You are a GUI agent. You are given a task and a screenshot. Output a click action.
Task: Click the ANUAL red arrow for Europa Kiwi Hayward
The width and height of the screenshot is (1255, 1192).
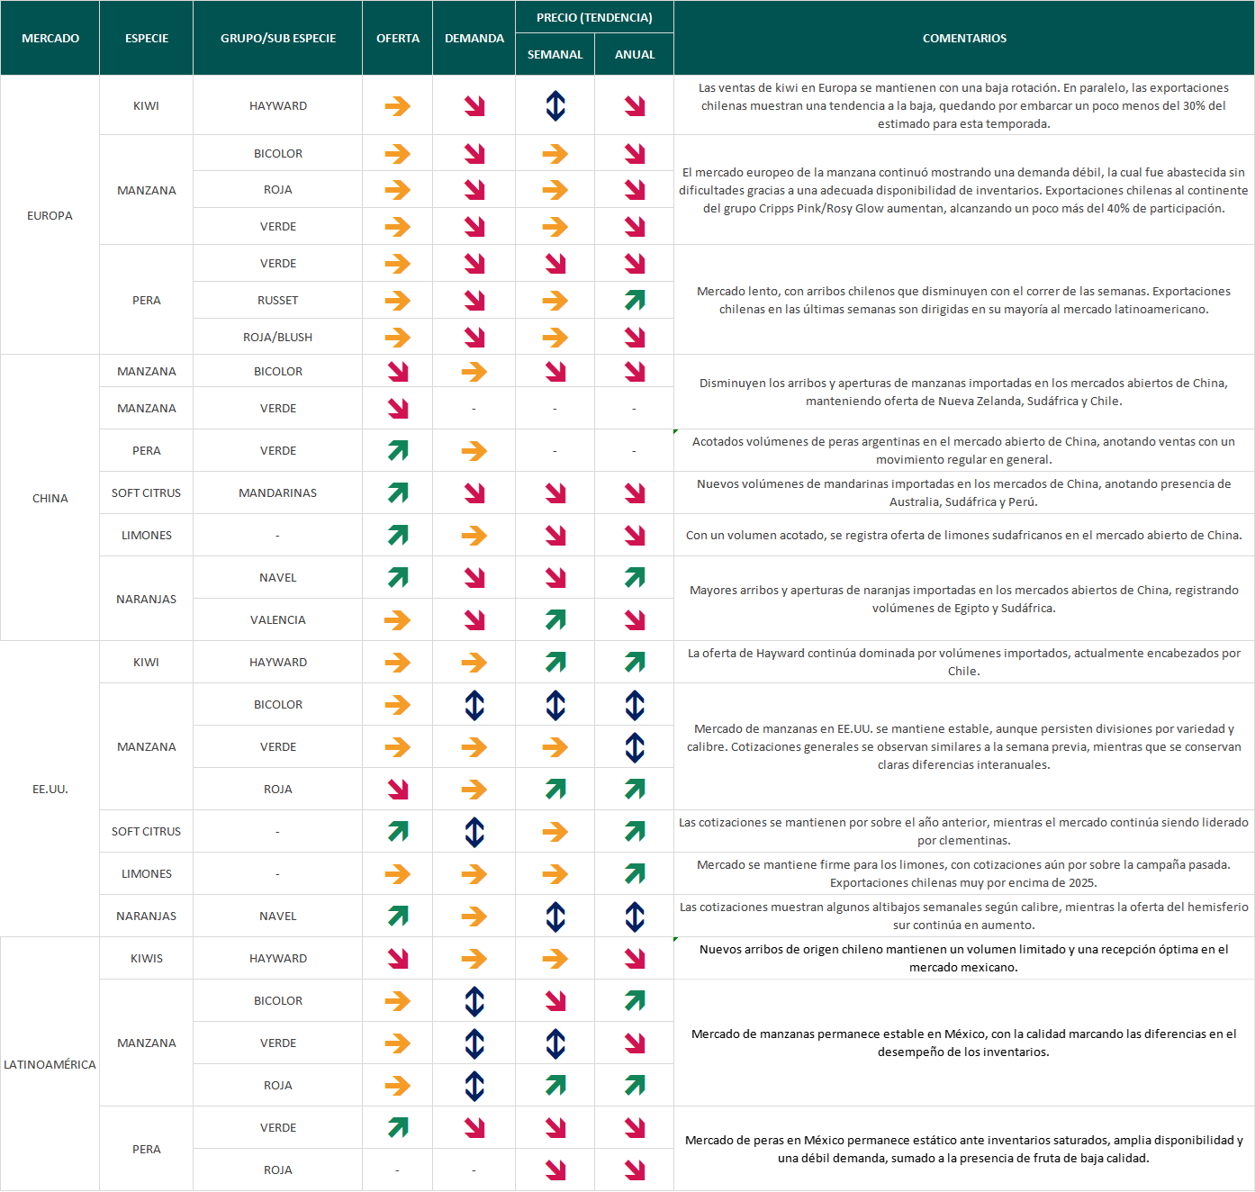click(635, 106)
